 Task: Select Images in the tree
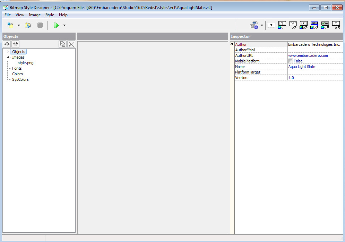pyautogui.click(x=18, y=57)
